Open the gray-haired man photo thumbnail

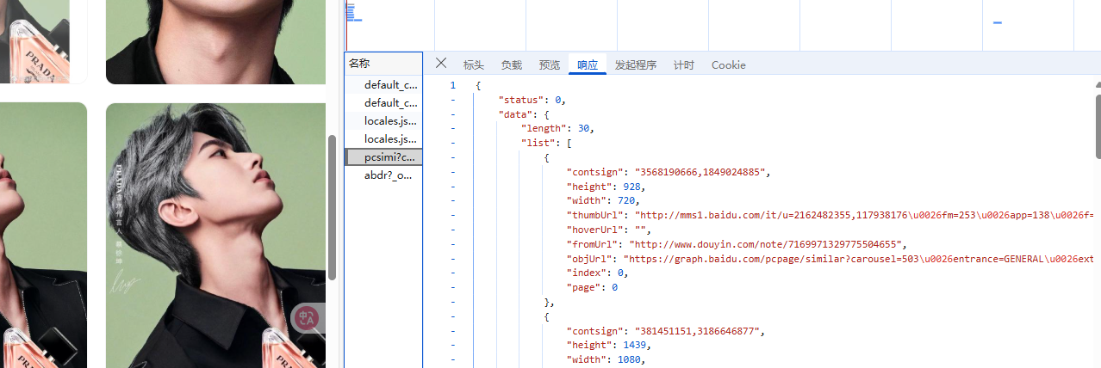point(215,236)
